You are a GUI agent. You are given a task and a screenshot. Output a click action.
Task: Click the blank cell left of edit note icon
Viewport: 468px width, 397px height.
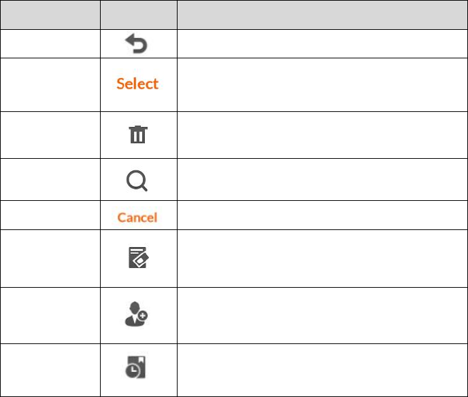pos(50,259)
